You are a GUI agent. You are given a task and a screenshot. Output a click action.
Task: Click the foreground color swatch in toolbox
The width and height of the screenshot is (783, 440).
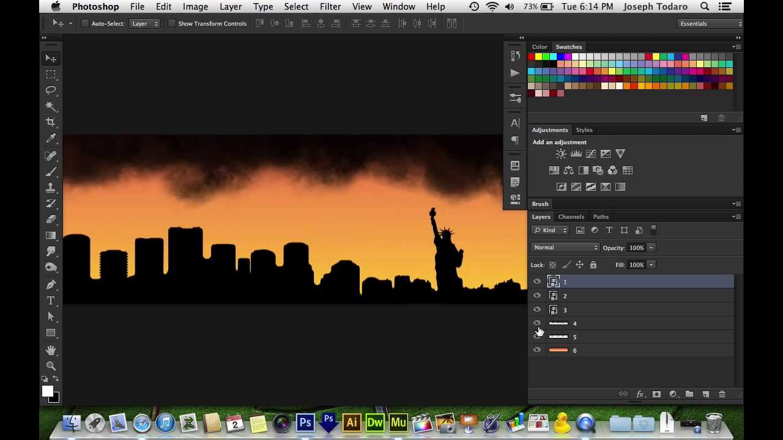click(x=47, y=392)
